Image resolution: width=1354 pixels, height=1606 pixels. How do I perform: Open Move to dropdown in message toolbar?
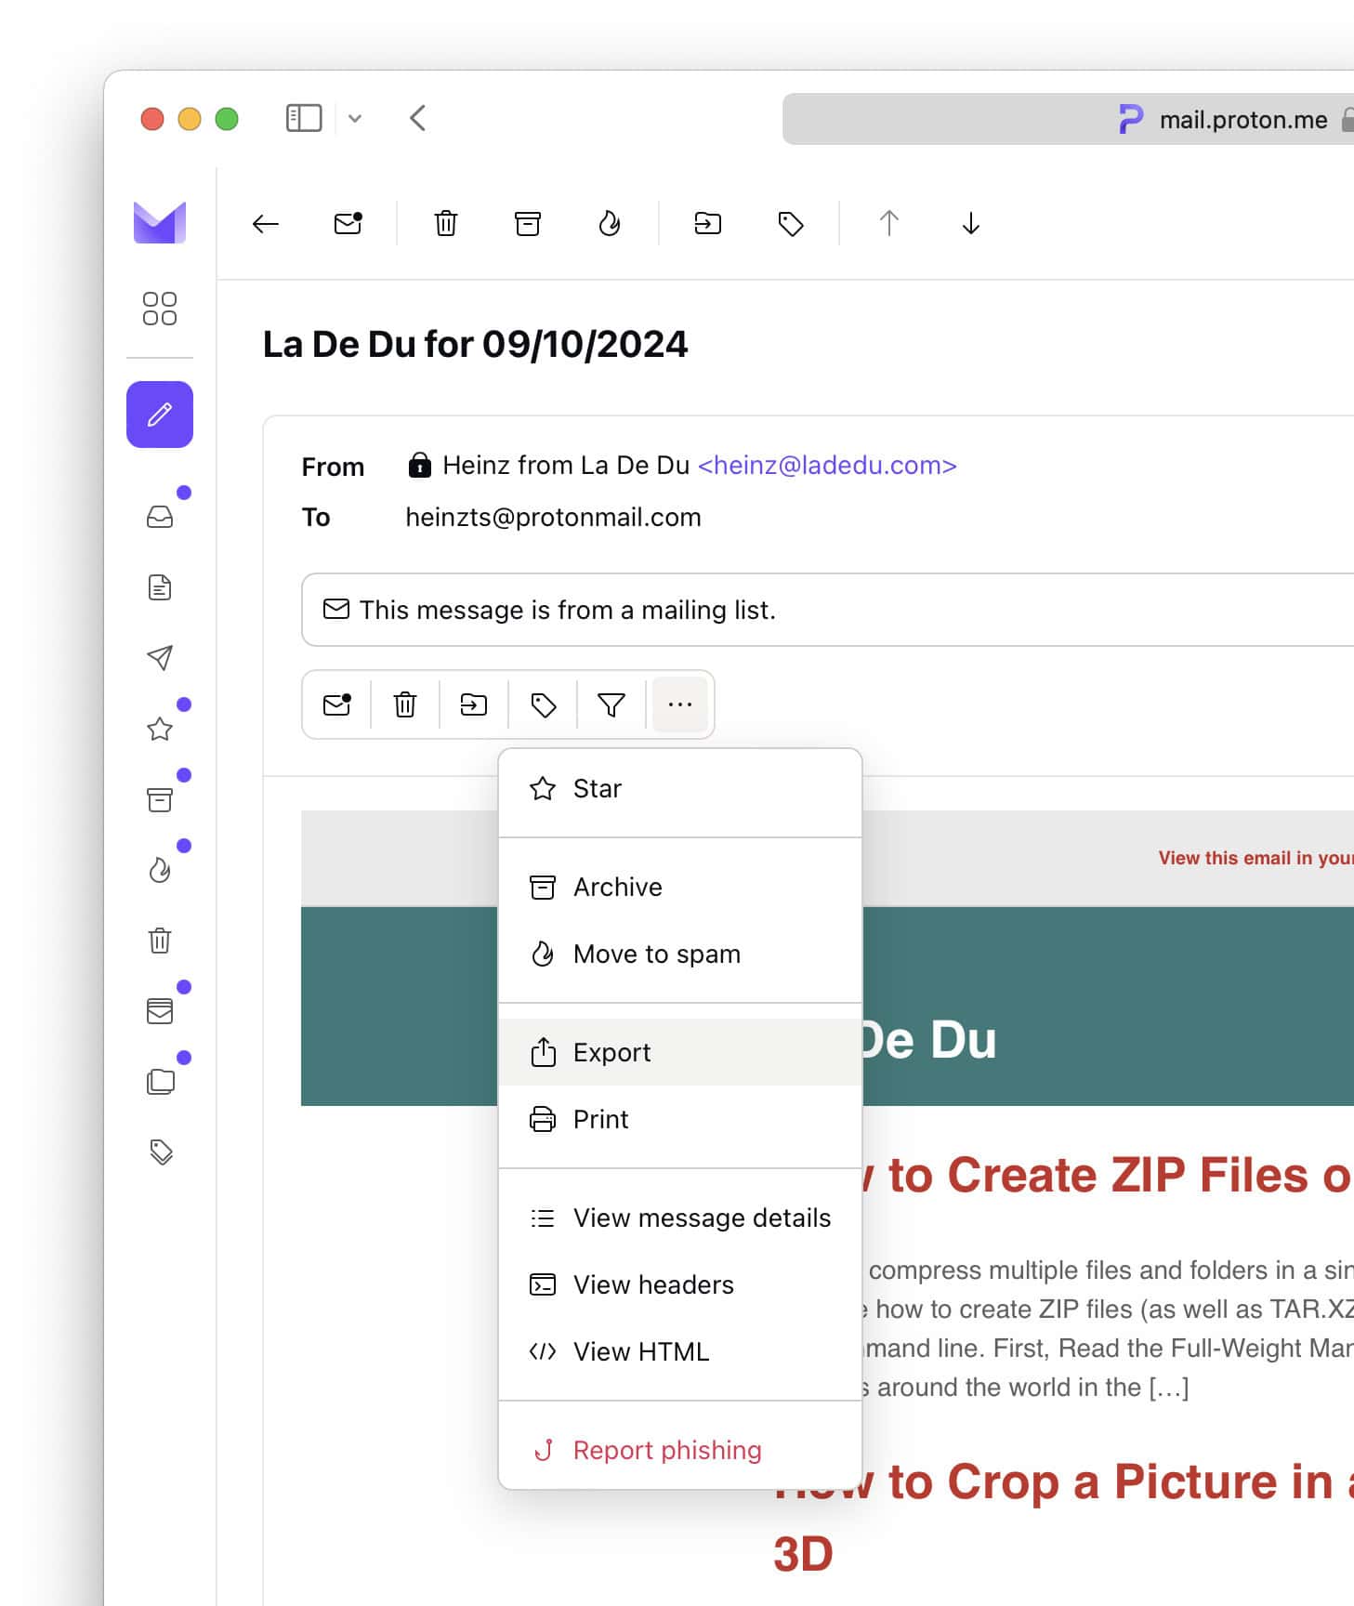tap(474, 704)
